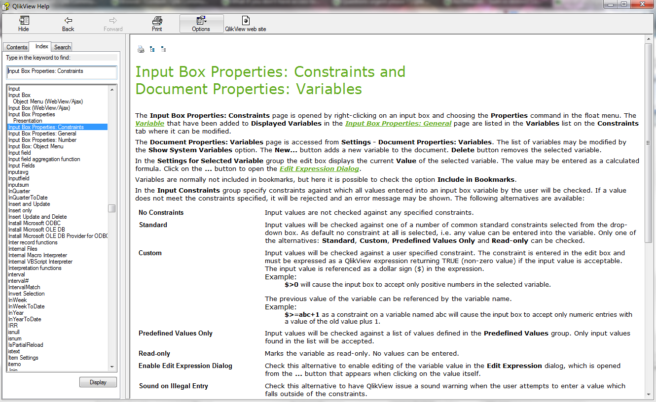Screen dimensions: 656x402
Task: Select "Insert Update and Delete" index entry
Action: pos(37,217)
